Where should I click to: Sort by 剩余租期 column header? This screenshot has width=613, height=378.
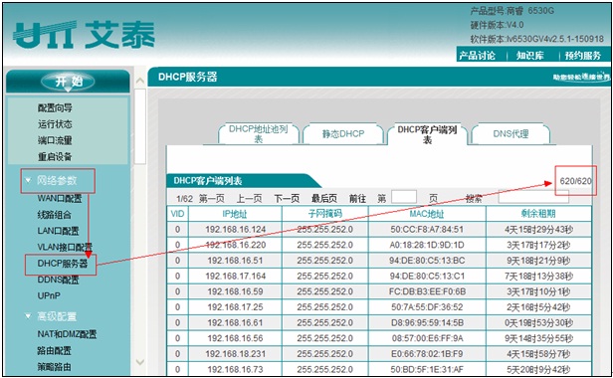[x=538, y=214]
